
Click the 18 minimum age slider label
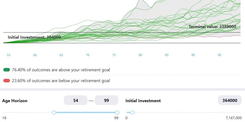[4, 118]
